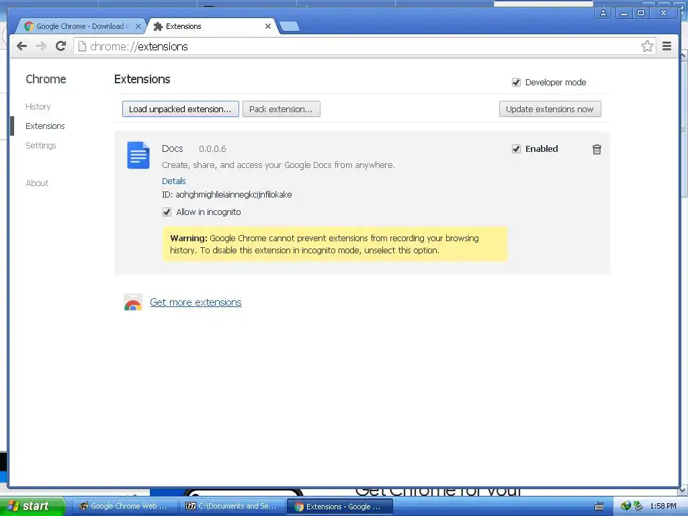Click Load unpacked extension button
The image size is (688, 516).
tap(180, 109)
